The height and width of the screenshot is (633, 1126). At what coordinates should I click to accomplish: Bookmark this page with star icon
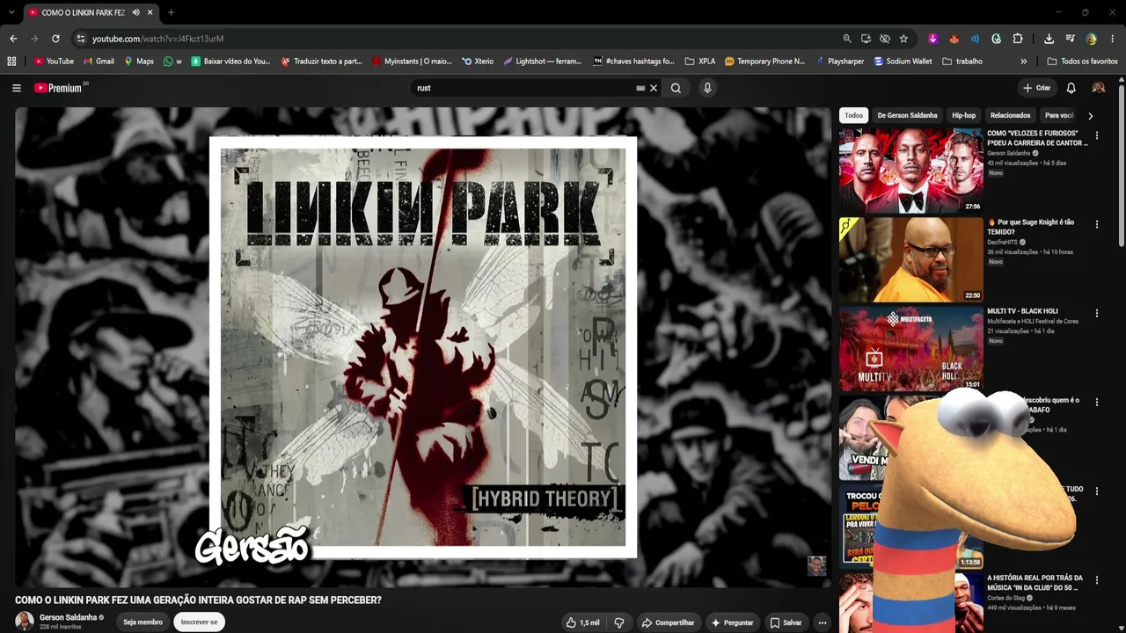(x=903, y=39)
